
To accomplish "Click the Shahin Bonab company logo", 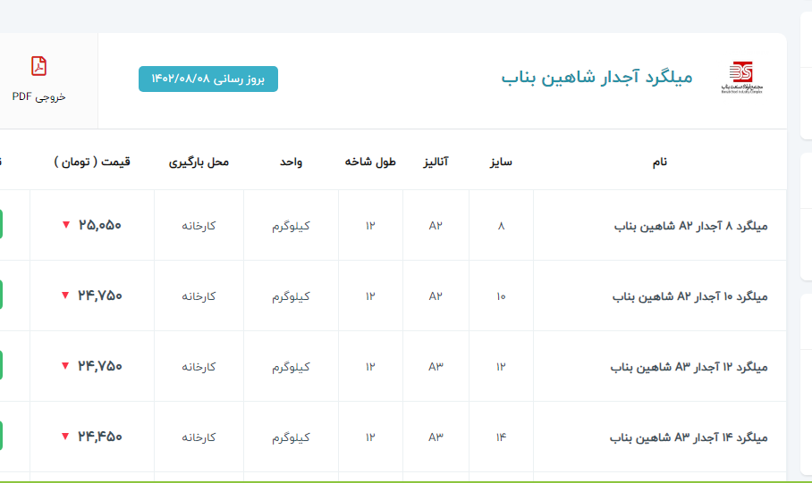I will (x=740, y=79).
